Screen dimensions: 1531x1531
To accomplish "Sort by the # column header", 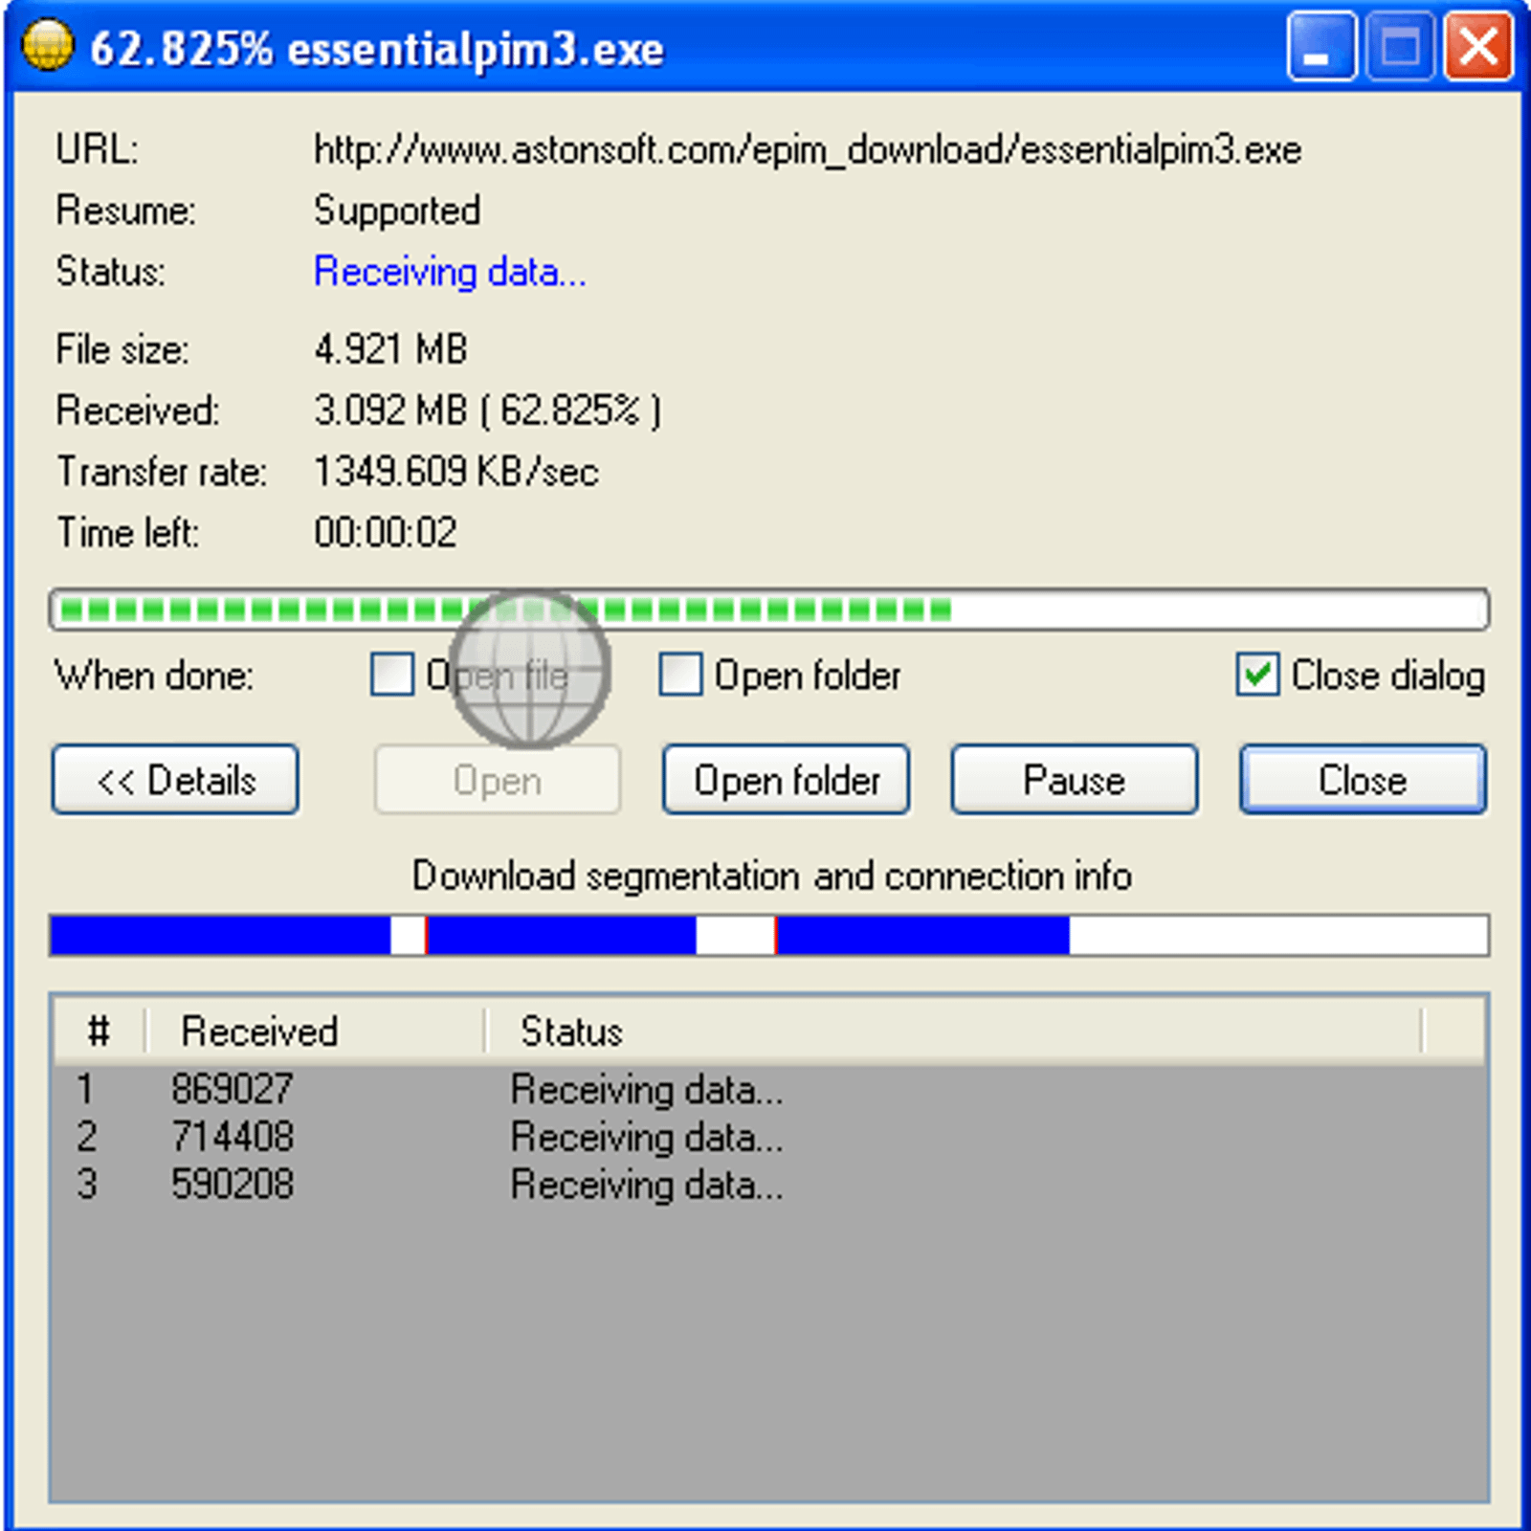I will point(99,1032).
